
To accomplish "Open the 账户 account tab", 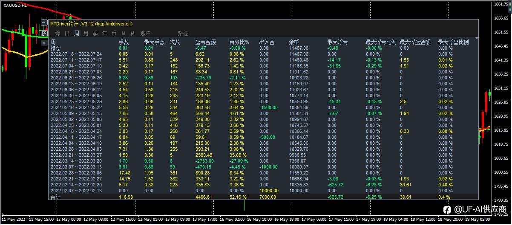I will pyautogui.click(x=146, y=33).
